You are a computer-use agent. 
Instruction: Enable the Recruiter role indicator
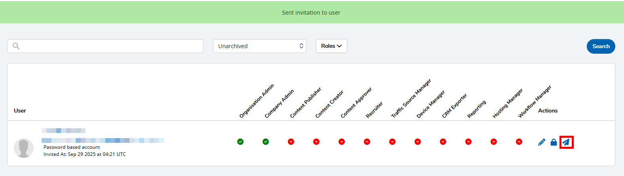pyautogui.click(x=367, y=142)
